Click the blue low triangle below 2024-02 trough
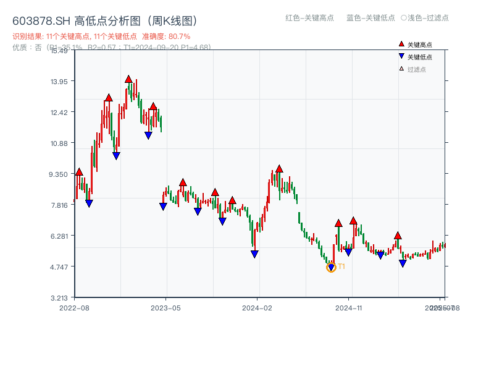494x371 pixels. 254,254
